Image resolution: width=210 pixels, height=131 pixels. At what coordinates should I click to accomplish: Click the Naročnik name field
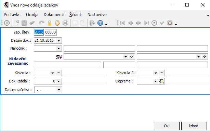pos(99,48)
